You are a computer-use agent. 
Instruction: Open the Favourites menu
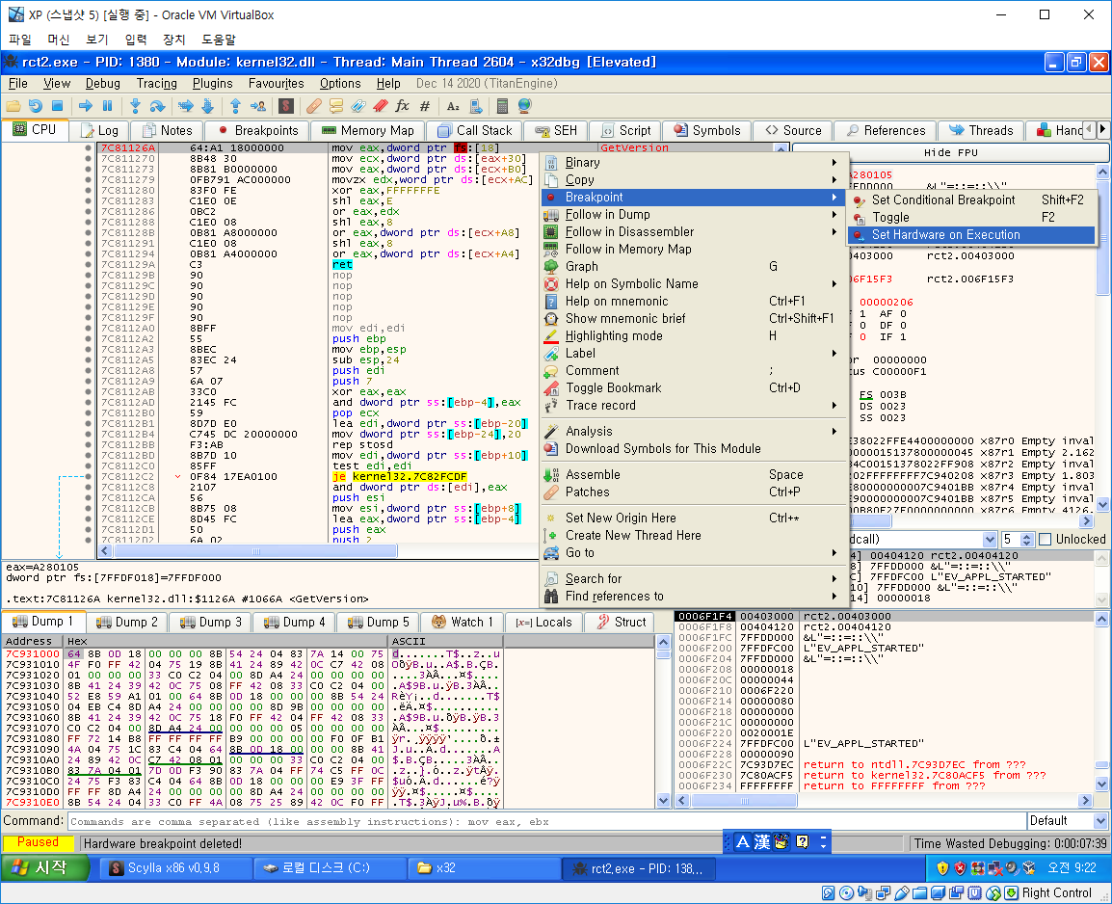click(276, 84)
